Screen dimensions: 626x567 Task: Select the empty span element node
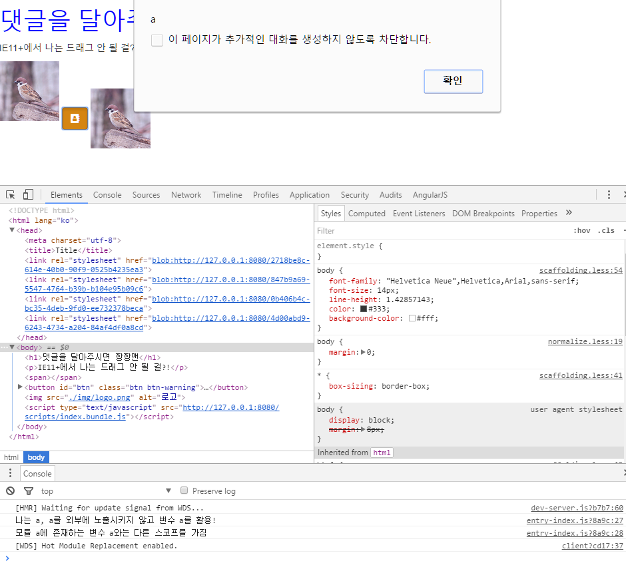tap(53, 377)
